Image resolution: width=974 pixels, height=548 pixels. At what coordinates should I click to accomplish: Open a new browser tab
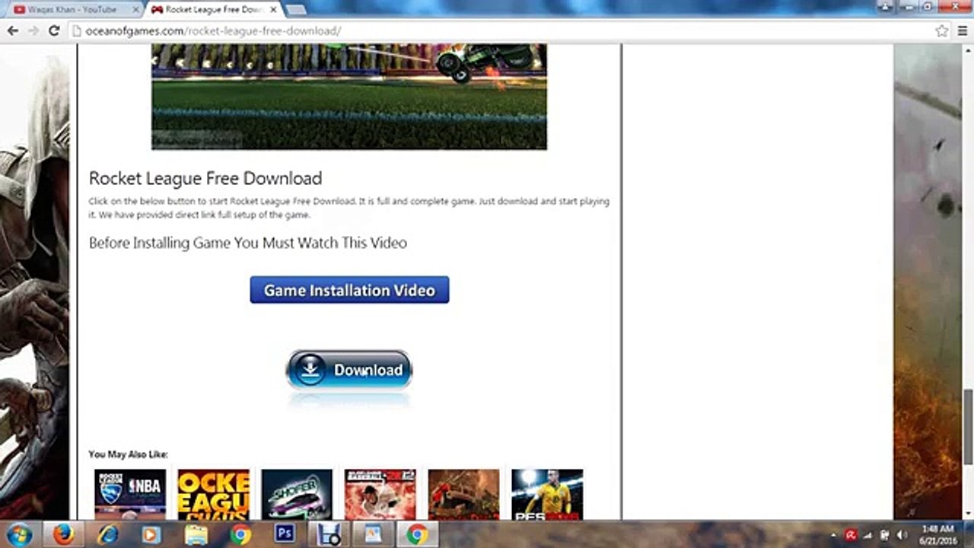point(296,10)
